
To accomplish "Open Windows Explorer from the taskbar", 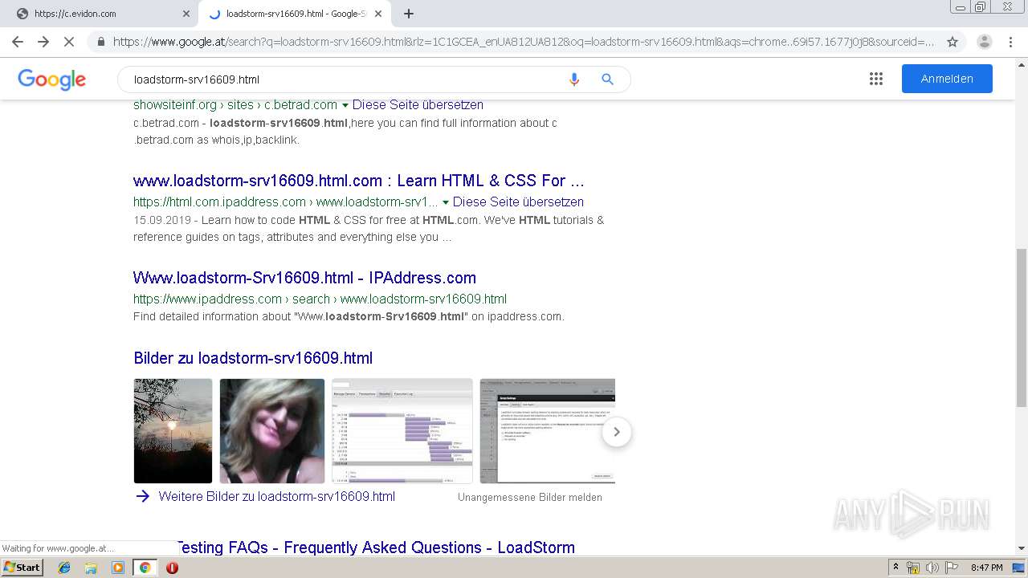I will [91, 568].
